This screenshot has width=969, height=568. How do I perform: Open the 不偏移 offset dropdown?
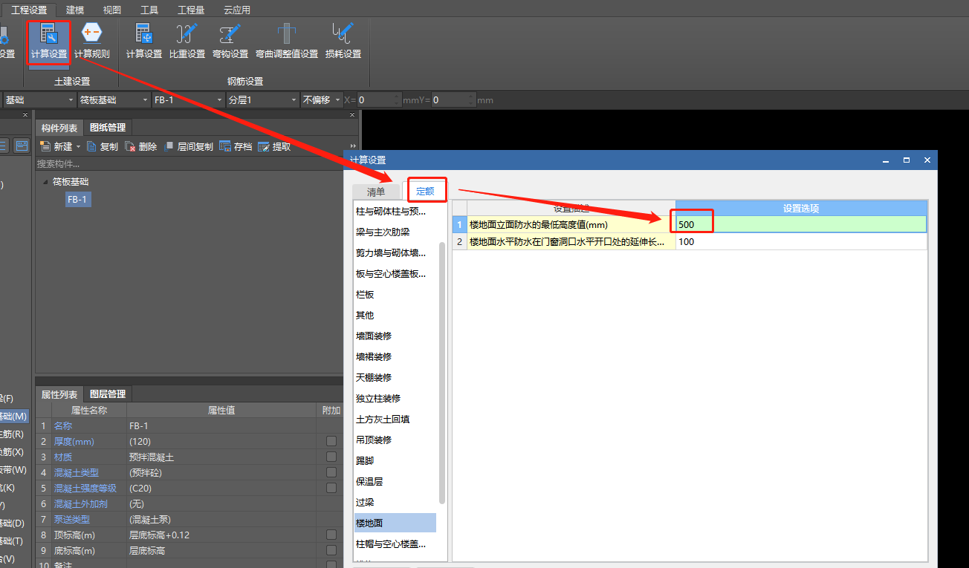point(322,99)
